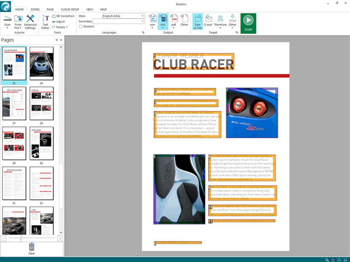This screenshot has height=262, width=350.
Task: Switch to the ZONES ribbon tab
Action: 35,9
